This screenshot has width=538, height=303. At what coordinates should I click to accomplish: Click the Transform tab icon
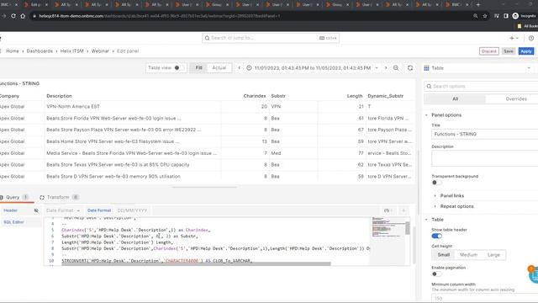(42, 197)
